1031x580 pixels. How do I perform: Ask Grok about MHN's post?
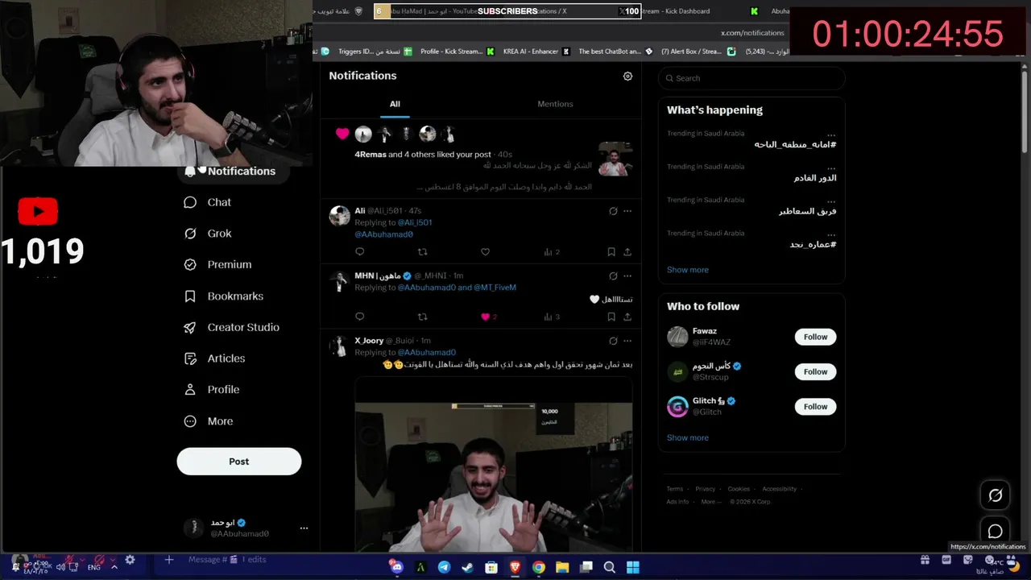[613, 275]
